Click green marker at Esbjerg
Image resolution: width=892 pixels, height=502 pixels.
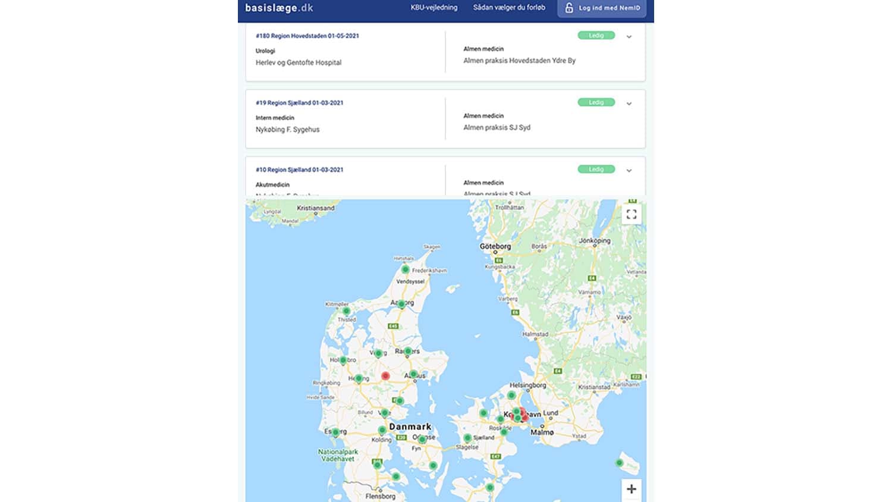click(x=335, y=432)
